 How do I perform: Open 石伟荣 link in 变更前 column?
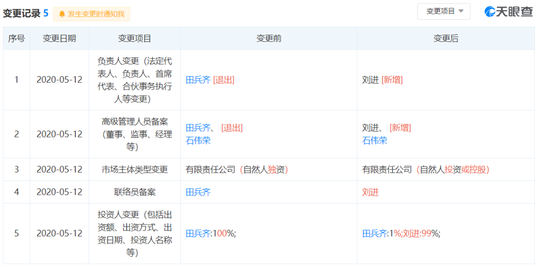pos(198,140)
